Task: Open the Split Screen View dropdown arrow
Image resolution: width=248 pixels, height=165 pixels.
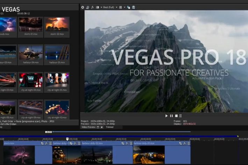Action: tap(101, 7)
